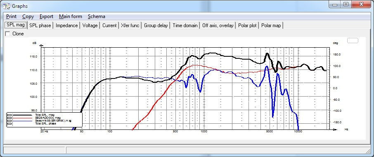The width and height of the screenshot is (374, 157).
Task: Click the blank button above the graph
Action: click(353, 40)
